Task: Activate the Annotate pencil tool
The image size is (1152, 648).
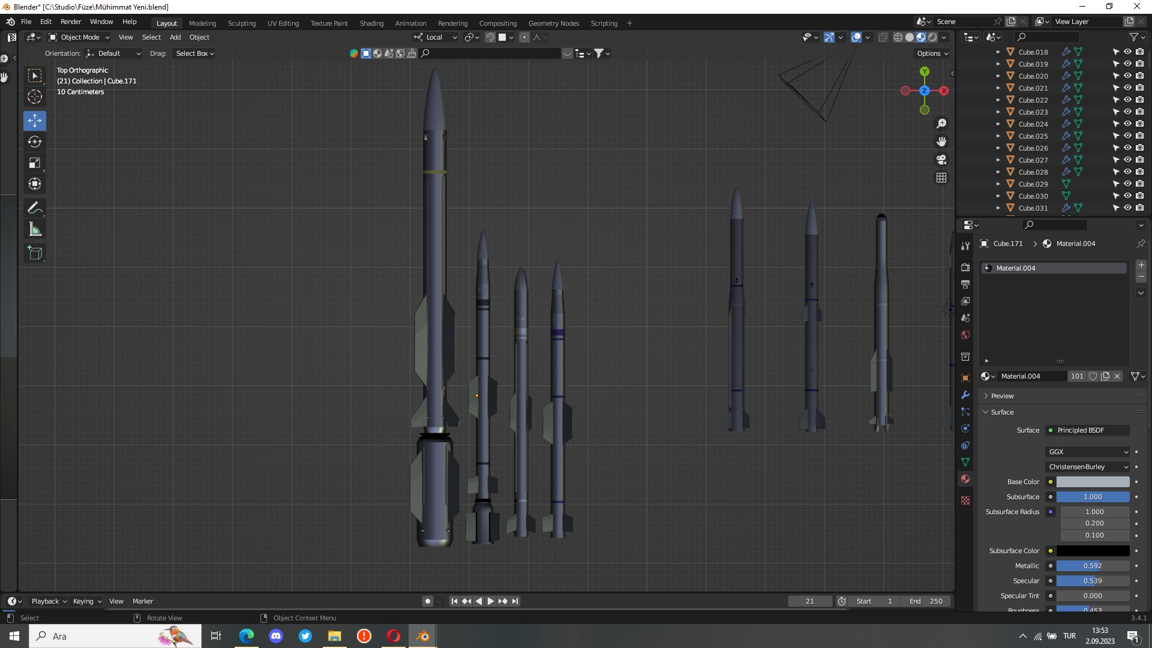Action: coord(35,208)
